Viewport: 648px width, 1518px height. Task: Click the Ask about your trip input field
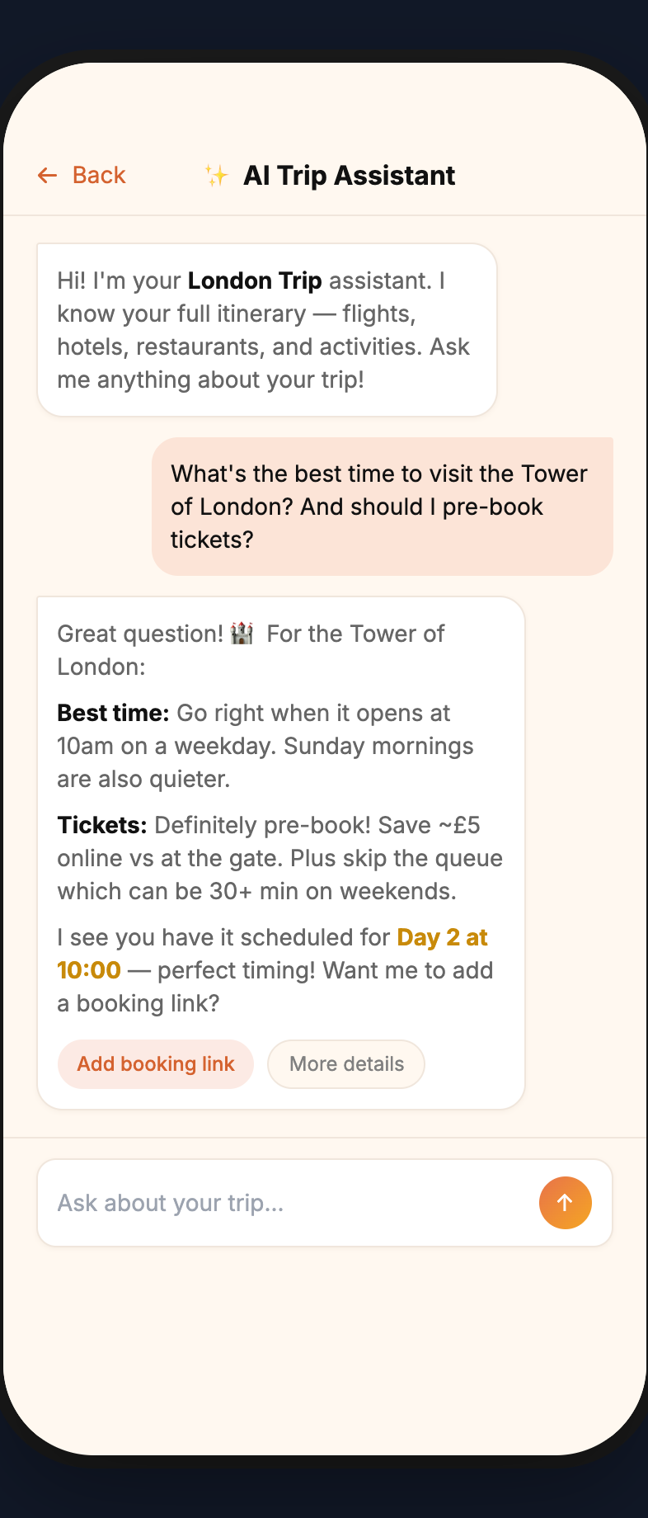(247, 1202)
